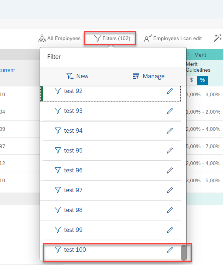Click the 1,00% - 2,00% guideline cell

[203, 112]
